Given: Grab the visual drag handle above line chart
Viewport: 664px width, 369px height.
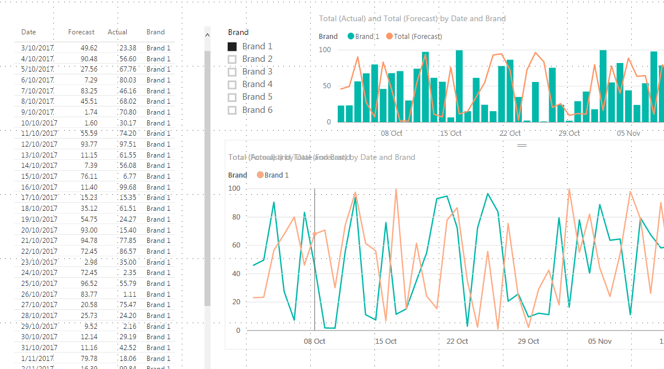Looking at the screenshot, I should point(522,146).
